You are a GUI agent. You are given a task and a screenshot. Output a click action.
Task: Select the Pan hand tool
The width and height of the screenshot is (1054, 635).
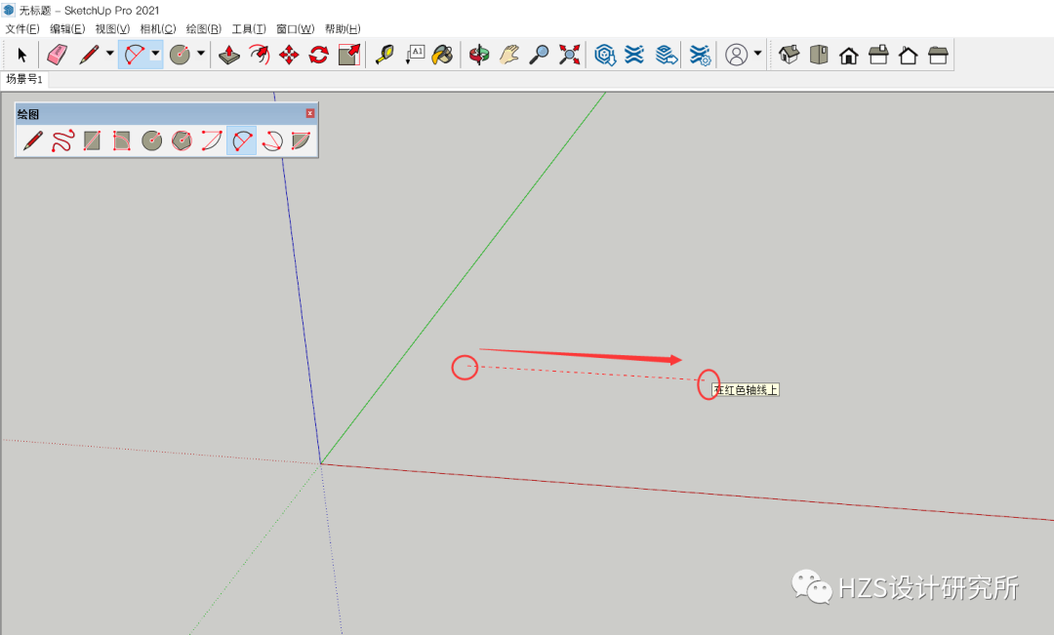coord(508,55)
